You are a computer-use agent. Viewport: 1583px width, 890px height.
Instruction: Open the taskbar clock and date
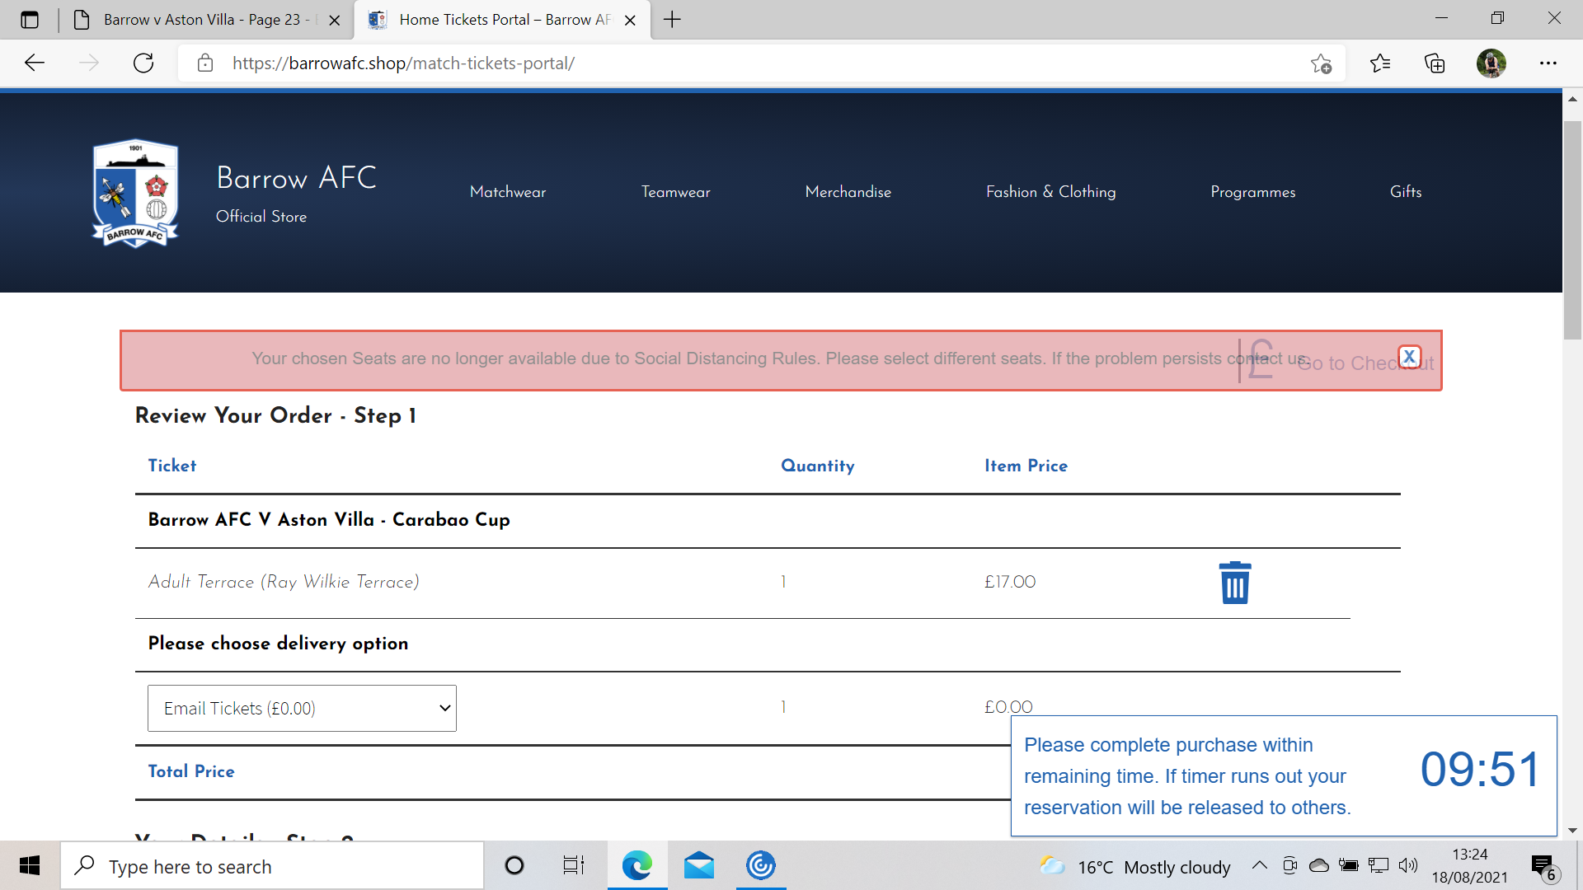1469,865
